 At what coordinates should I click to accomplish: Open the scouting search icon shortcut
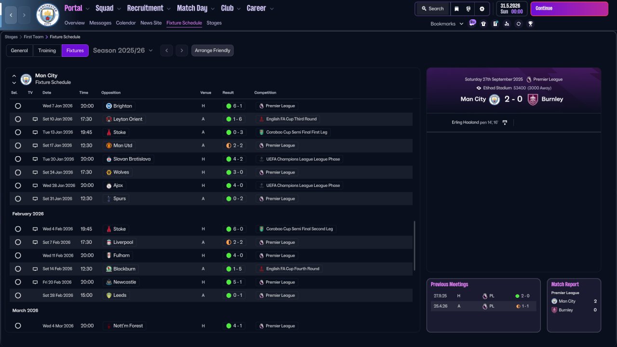[x=507, y=24]
